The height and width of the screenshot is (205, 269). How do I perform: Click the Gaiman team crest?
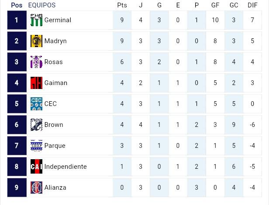point(36,83)
